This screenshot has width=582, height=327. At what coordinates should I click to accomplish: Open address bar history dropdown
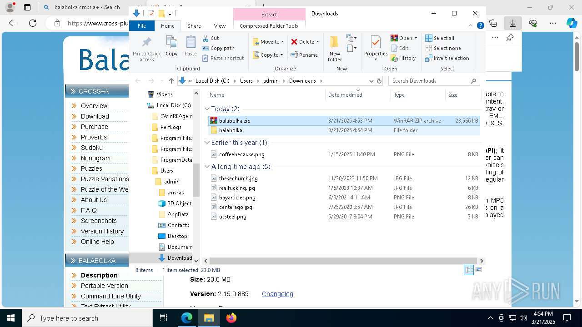371,81
